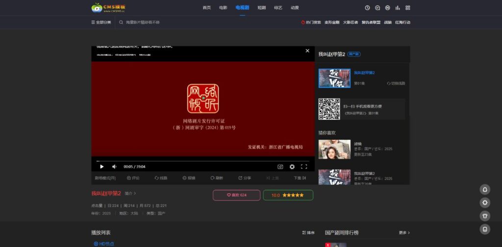Click 分享 share button
502x247 pixels.
coord(245,178)
